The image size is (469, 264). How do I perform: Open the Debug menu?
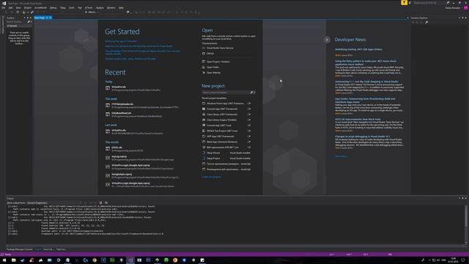click(x=53, y=8)
